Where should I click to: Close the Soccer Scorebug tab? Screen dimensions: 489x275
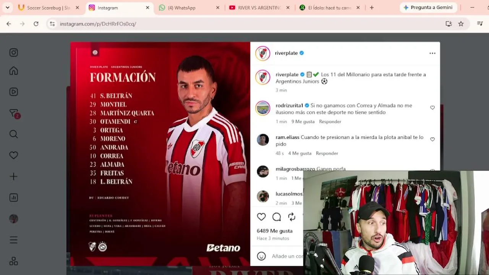coord(77,8)
